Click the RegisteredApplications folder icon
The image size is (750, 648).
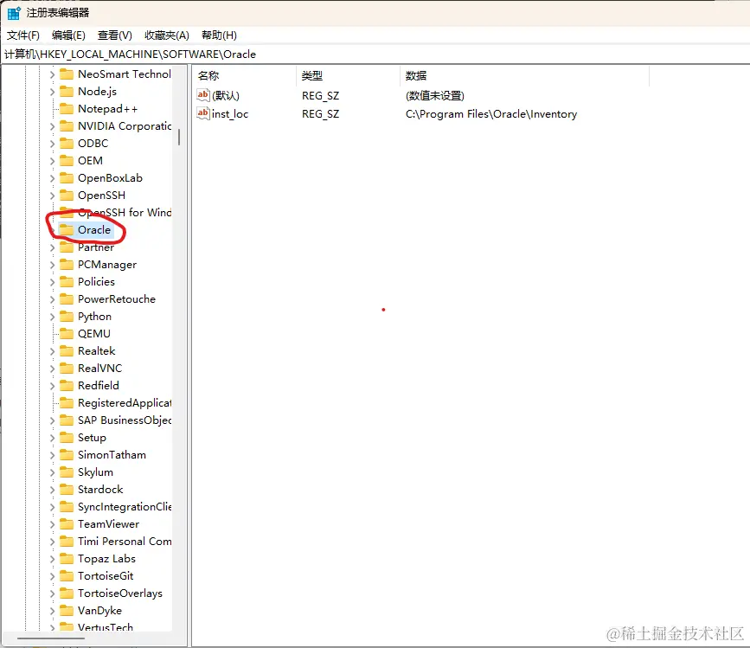click(66, 402)
